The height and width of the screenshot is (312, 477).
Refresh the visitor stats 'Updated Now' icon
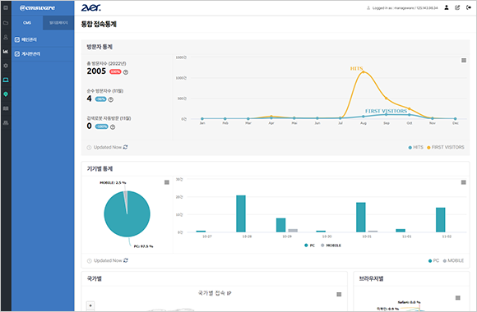click(x=125, y=147)
